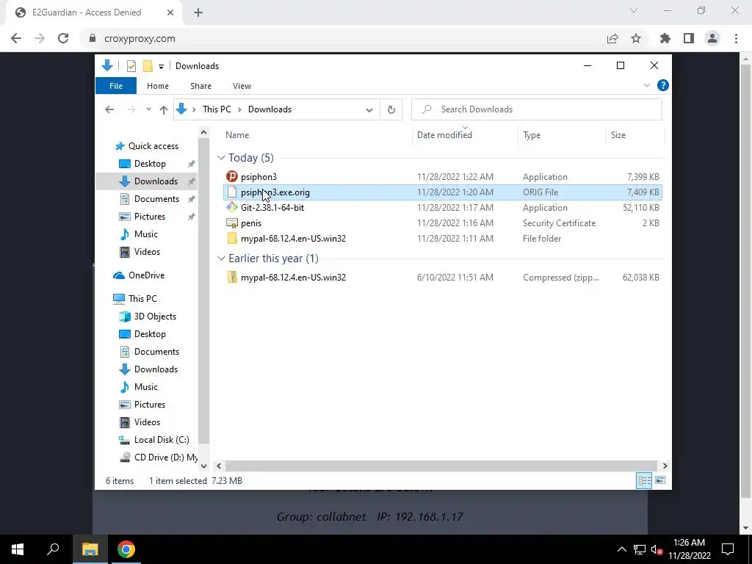Screen dimensions: 752x564
Task: Reload the Chrome page
Action: coord(63,38)
